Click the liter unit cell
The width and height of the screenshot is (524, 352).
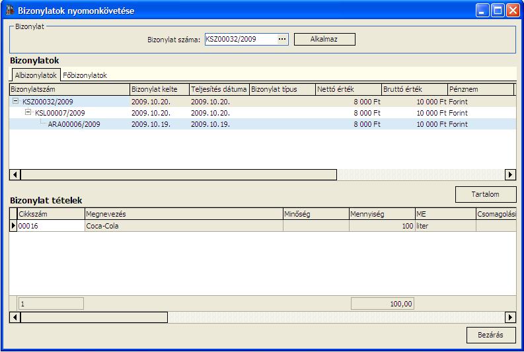(446, 226)
